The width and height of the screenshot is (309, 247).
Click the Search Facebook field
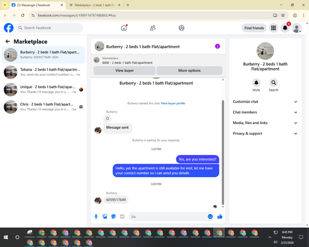(x=49, y=28)
